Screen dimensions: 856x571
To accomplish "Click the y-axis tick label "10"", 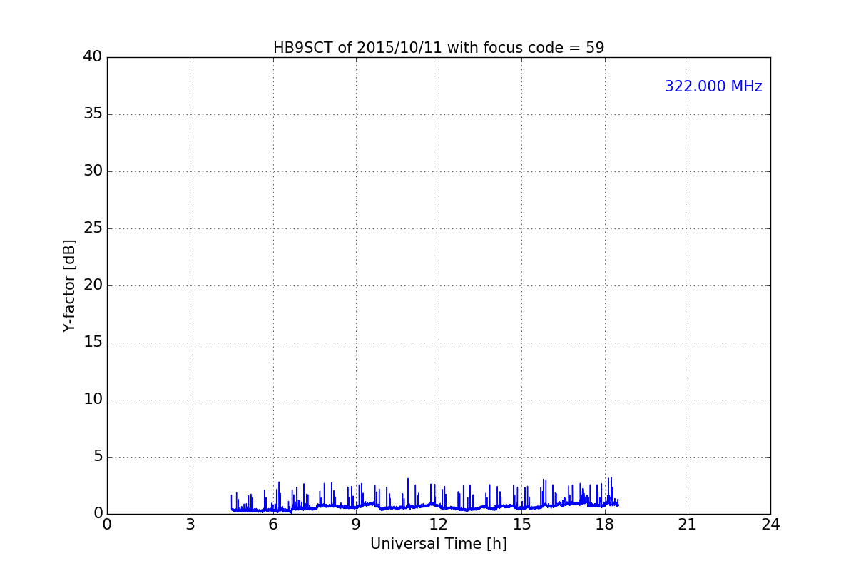I will 93,399.
